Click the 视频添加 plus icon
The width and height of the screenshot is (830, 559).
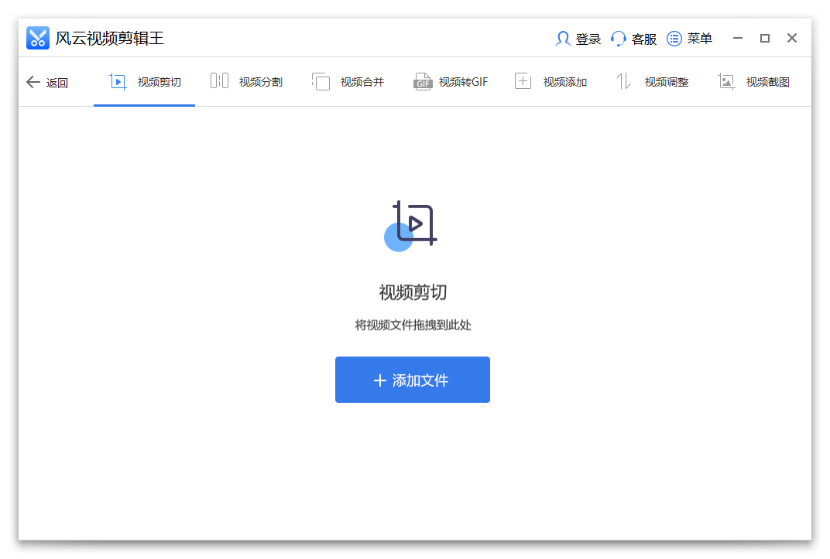524,80
